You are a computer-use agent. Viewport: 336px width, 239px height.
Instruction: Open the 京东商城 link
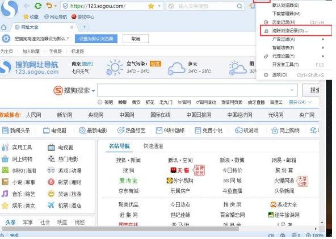click(129, 191)
